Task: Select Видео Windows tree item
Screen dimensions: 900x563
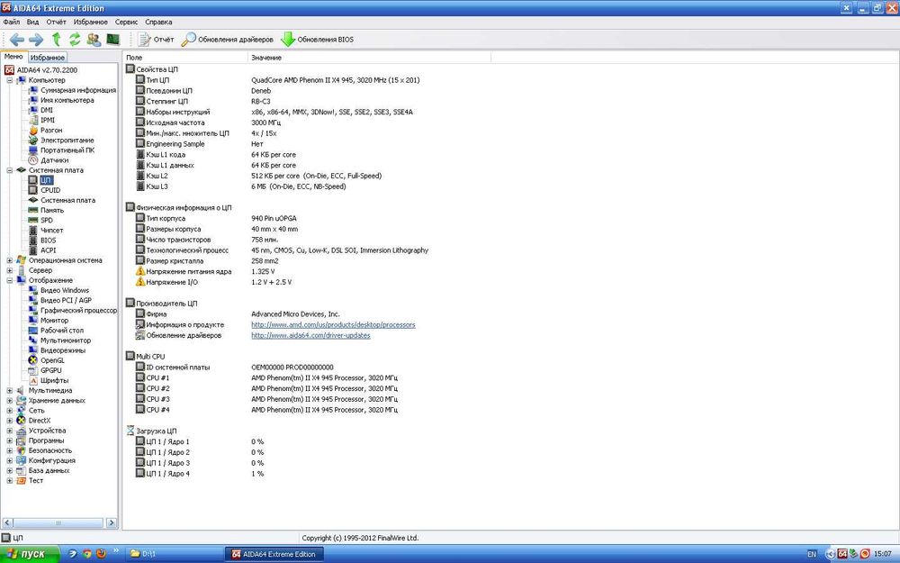Action: [x=65, y=290]
